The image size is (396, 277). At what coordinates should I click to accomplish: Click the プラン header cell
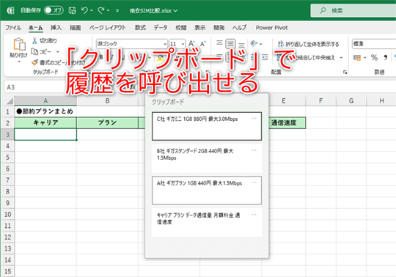point(107,123)
